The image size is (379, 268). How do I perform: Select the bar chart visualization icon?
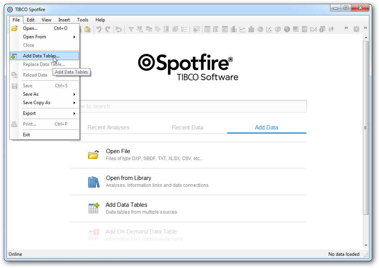point(234,29)
